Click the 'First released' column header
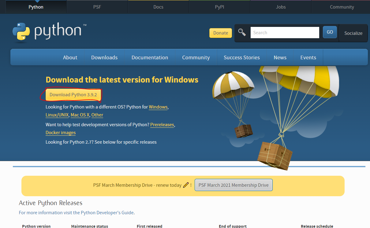This screenshot has height=228, width=370. tap(150, 226)
